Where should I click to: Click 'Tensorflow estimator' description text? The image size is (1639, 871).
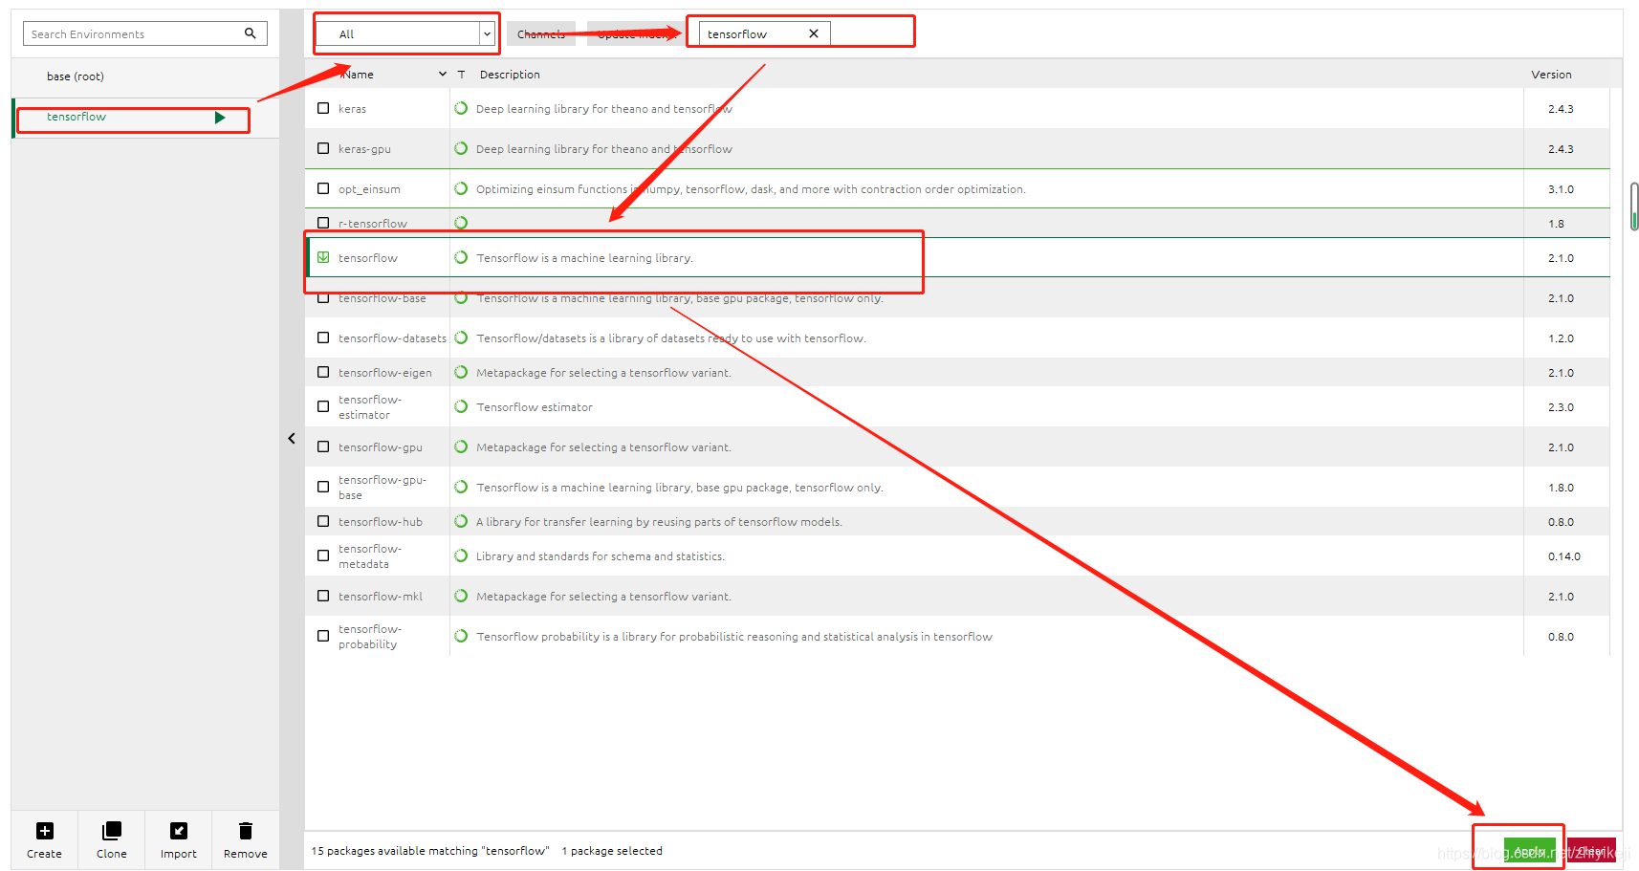click(535, 407)
